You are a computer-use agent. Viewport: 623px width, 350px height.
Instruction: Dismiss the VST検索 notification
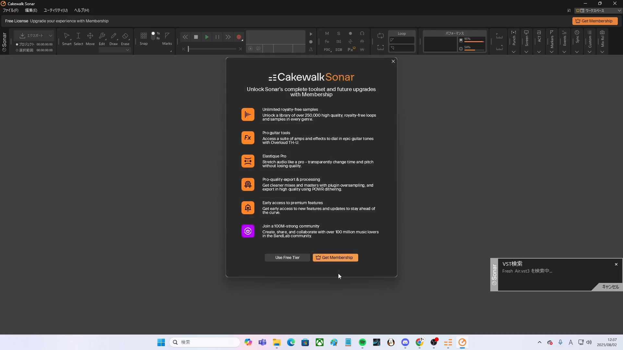pos(616,264)
